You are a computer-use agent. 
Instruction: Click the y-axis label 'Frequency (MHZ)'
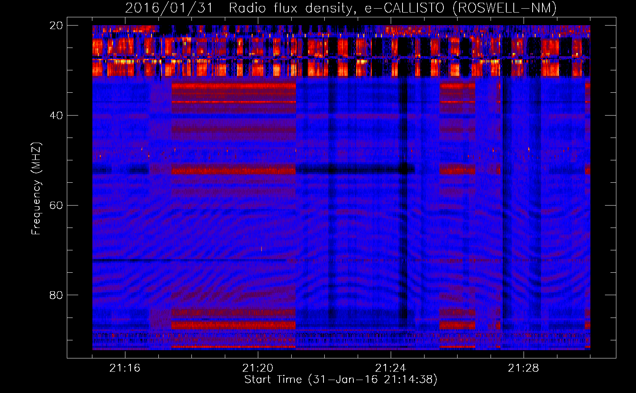point(36,189)
